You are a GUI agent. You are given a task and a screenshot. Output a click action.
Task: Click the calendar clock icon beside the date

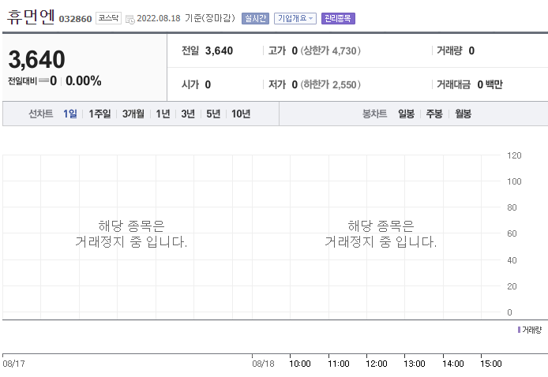[130, 20]
